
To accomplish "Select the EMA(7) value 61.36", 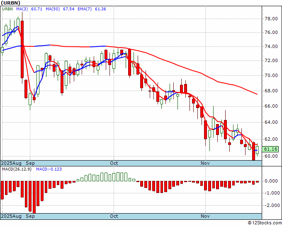I will [x=100, y=9].
